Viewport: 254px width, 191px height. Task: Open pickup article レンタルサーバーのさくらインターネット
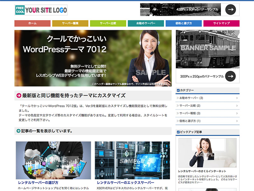[202, 171]
